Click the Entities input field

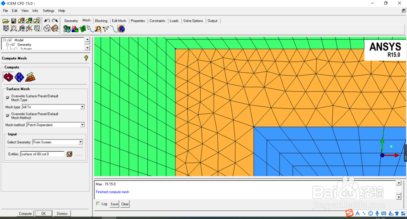(x=42, y=154)
